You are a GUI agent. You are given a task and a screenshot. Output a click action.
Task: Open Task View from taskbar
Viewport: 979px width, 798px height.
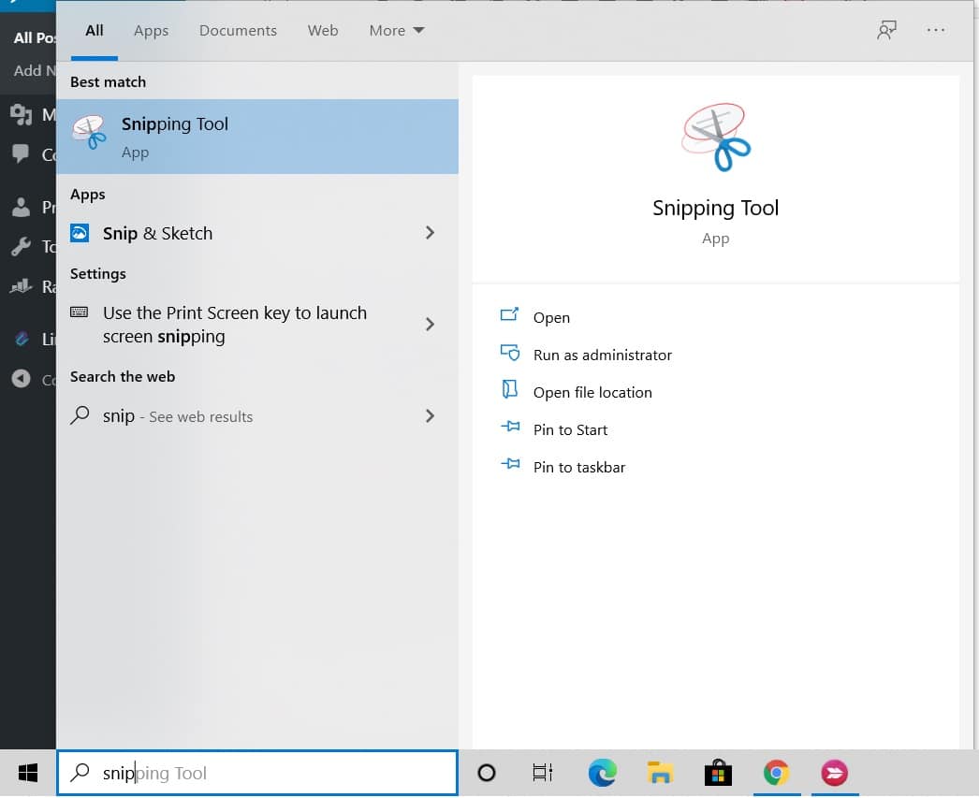543,773
